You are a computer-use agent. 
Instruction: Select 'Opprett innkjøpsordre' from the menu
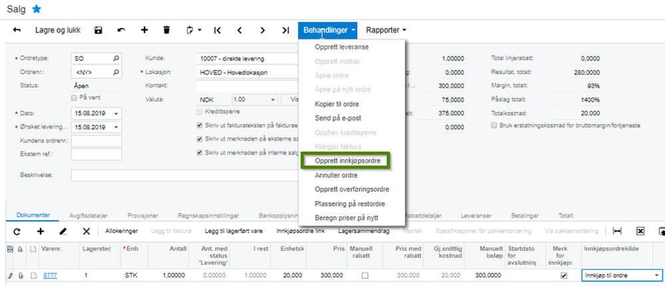coord(343,161)
